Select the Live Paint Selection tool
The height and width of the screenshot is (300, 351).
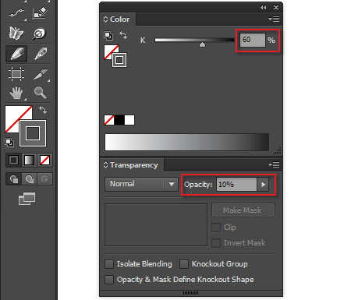tap(40, 13)
